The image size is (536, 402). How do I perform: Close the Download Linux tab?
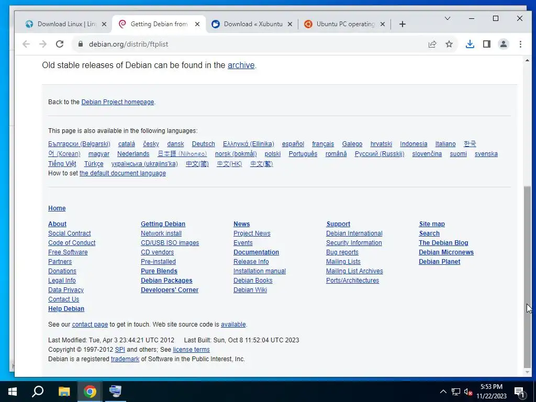104,24
